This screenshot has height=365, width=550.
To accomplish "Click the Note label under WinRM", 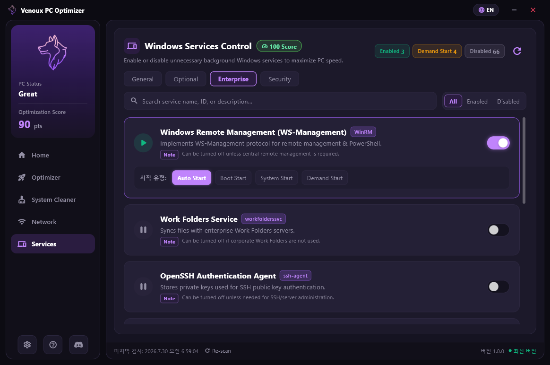I will [170, 155].
